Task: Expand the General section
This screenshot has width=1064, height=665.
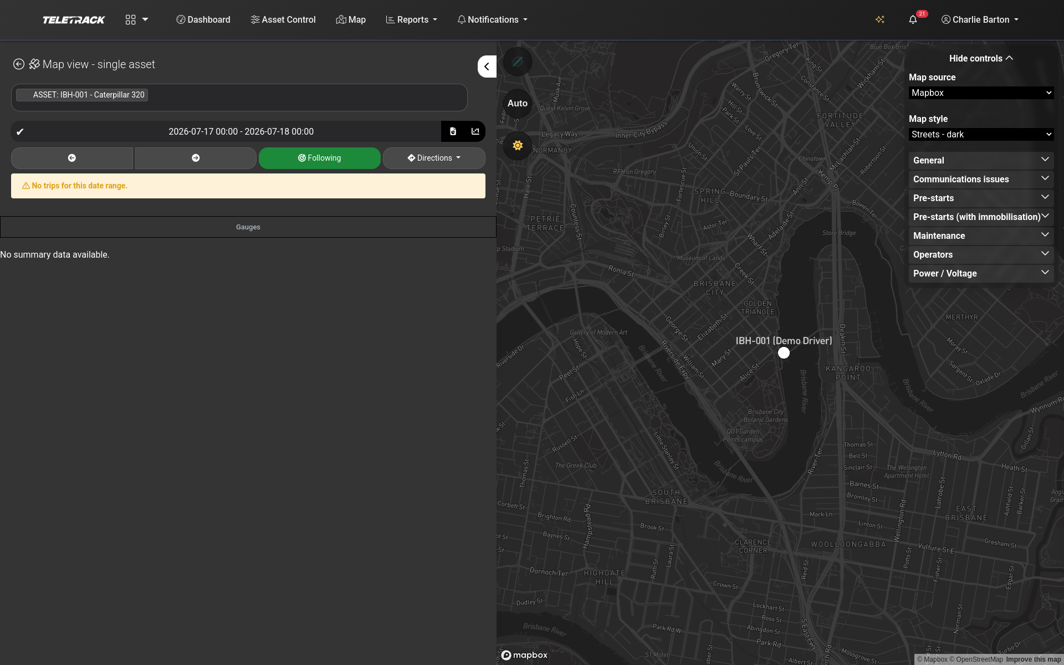Action: [981, 161]
